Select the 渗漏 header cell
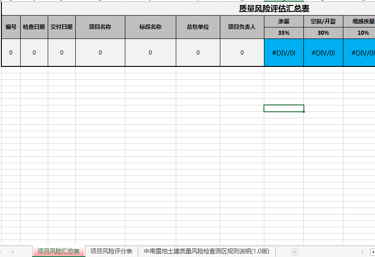 (x=284, y=21)
